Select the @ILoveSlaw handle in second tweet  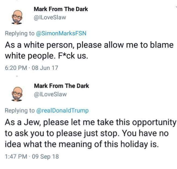pyautogui.click(x=50, y=94)
